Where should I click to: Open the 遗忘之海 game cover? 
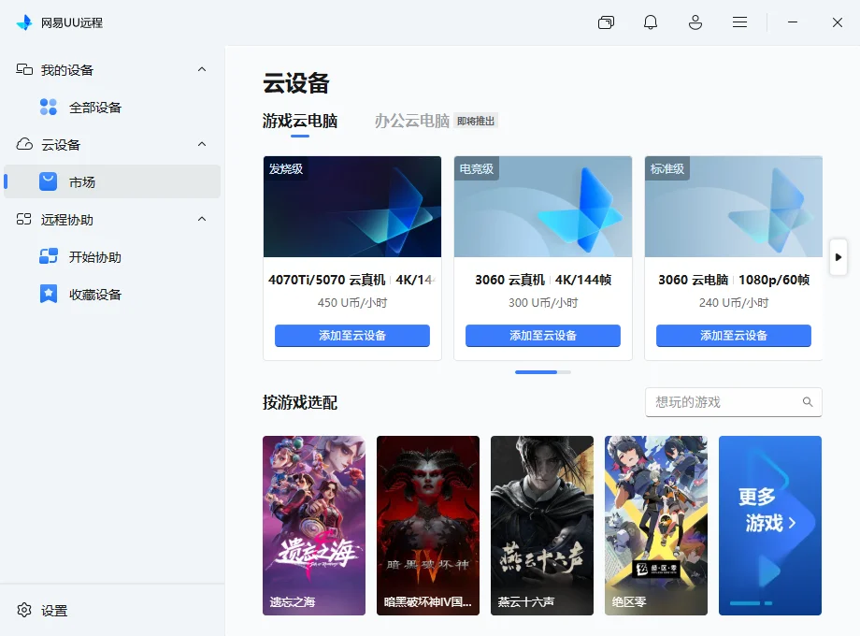314,525
